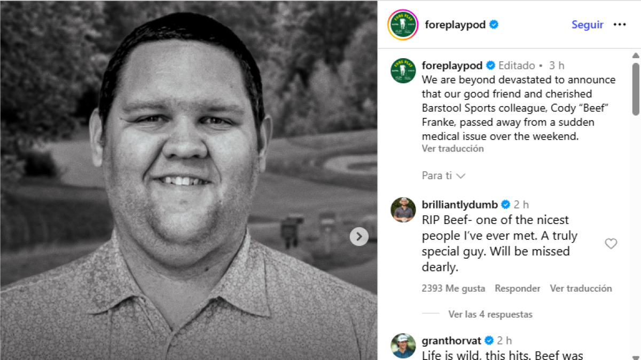The width and height of the screenshot is (641, 360).
Task: Open foreplaypod story ring avatar in header
Action: coord(403,25)
